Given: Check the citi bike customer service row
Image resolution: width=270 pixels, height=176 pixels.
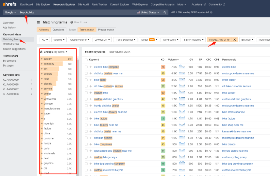Looking at the screenshot, I should pyautogui.click(x=86, y=86).
